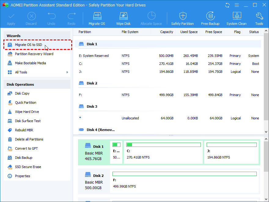Viewport: 269px width, 202px height.
Task: Expand the All Tools submenu arrow
Action: click(67, 72)
